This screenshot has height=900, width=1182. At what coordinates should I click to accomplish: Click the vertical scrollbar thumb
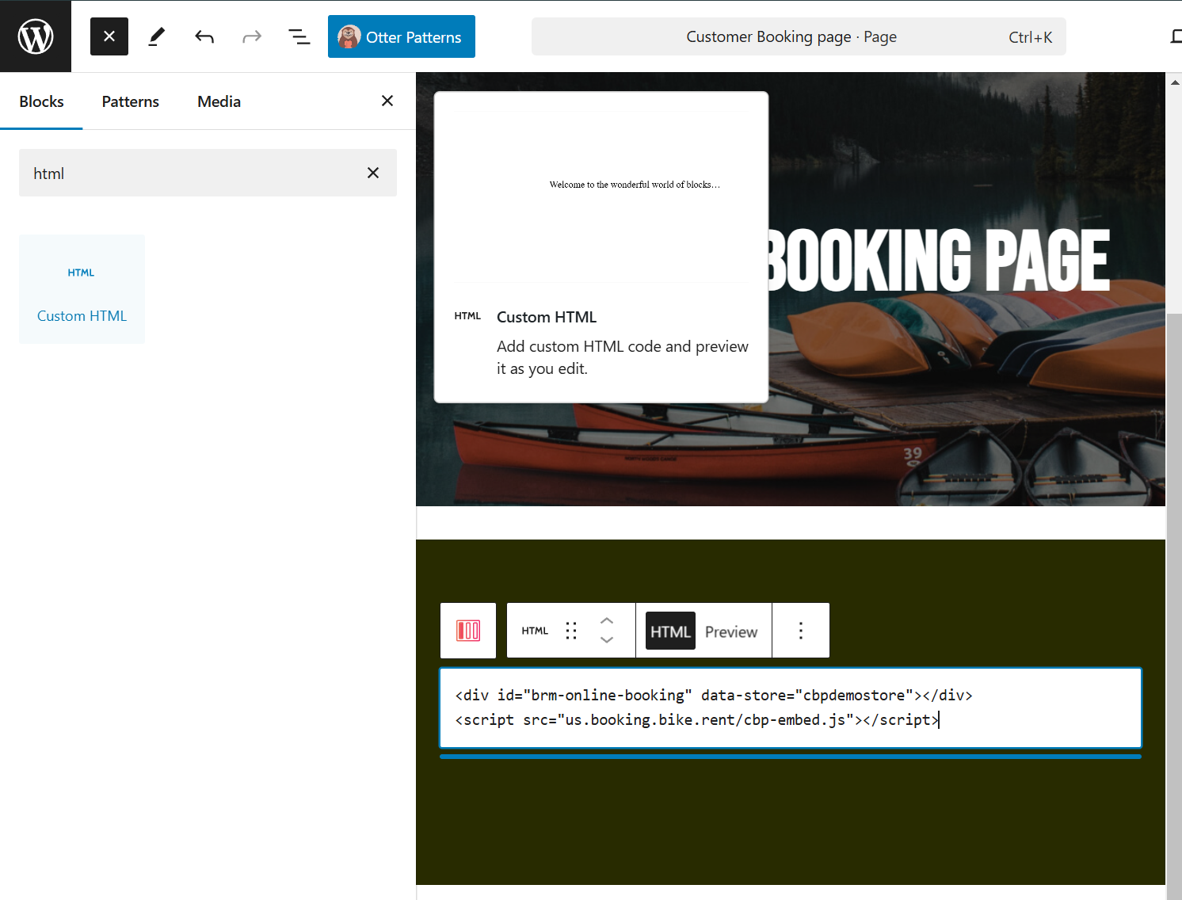(x=1174, y=606)
